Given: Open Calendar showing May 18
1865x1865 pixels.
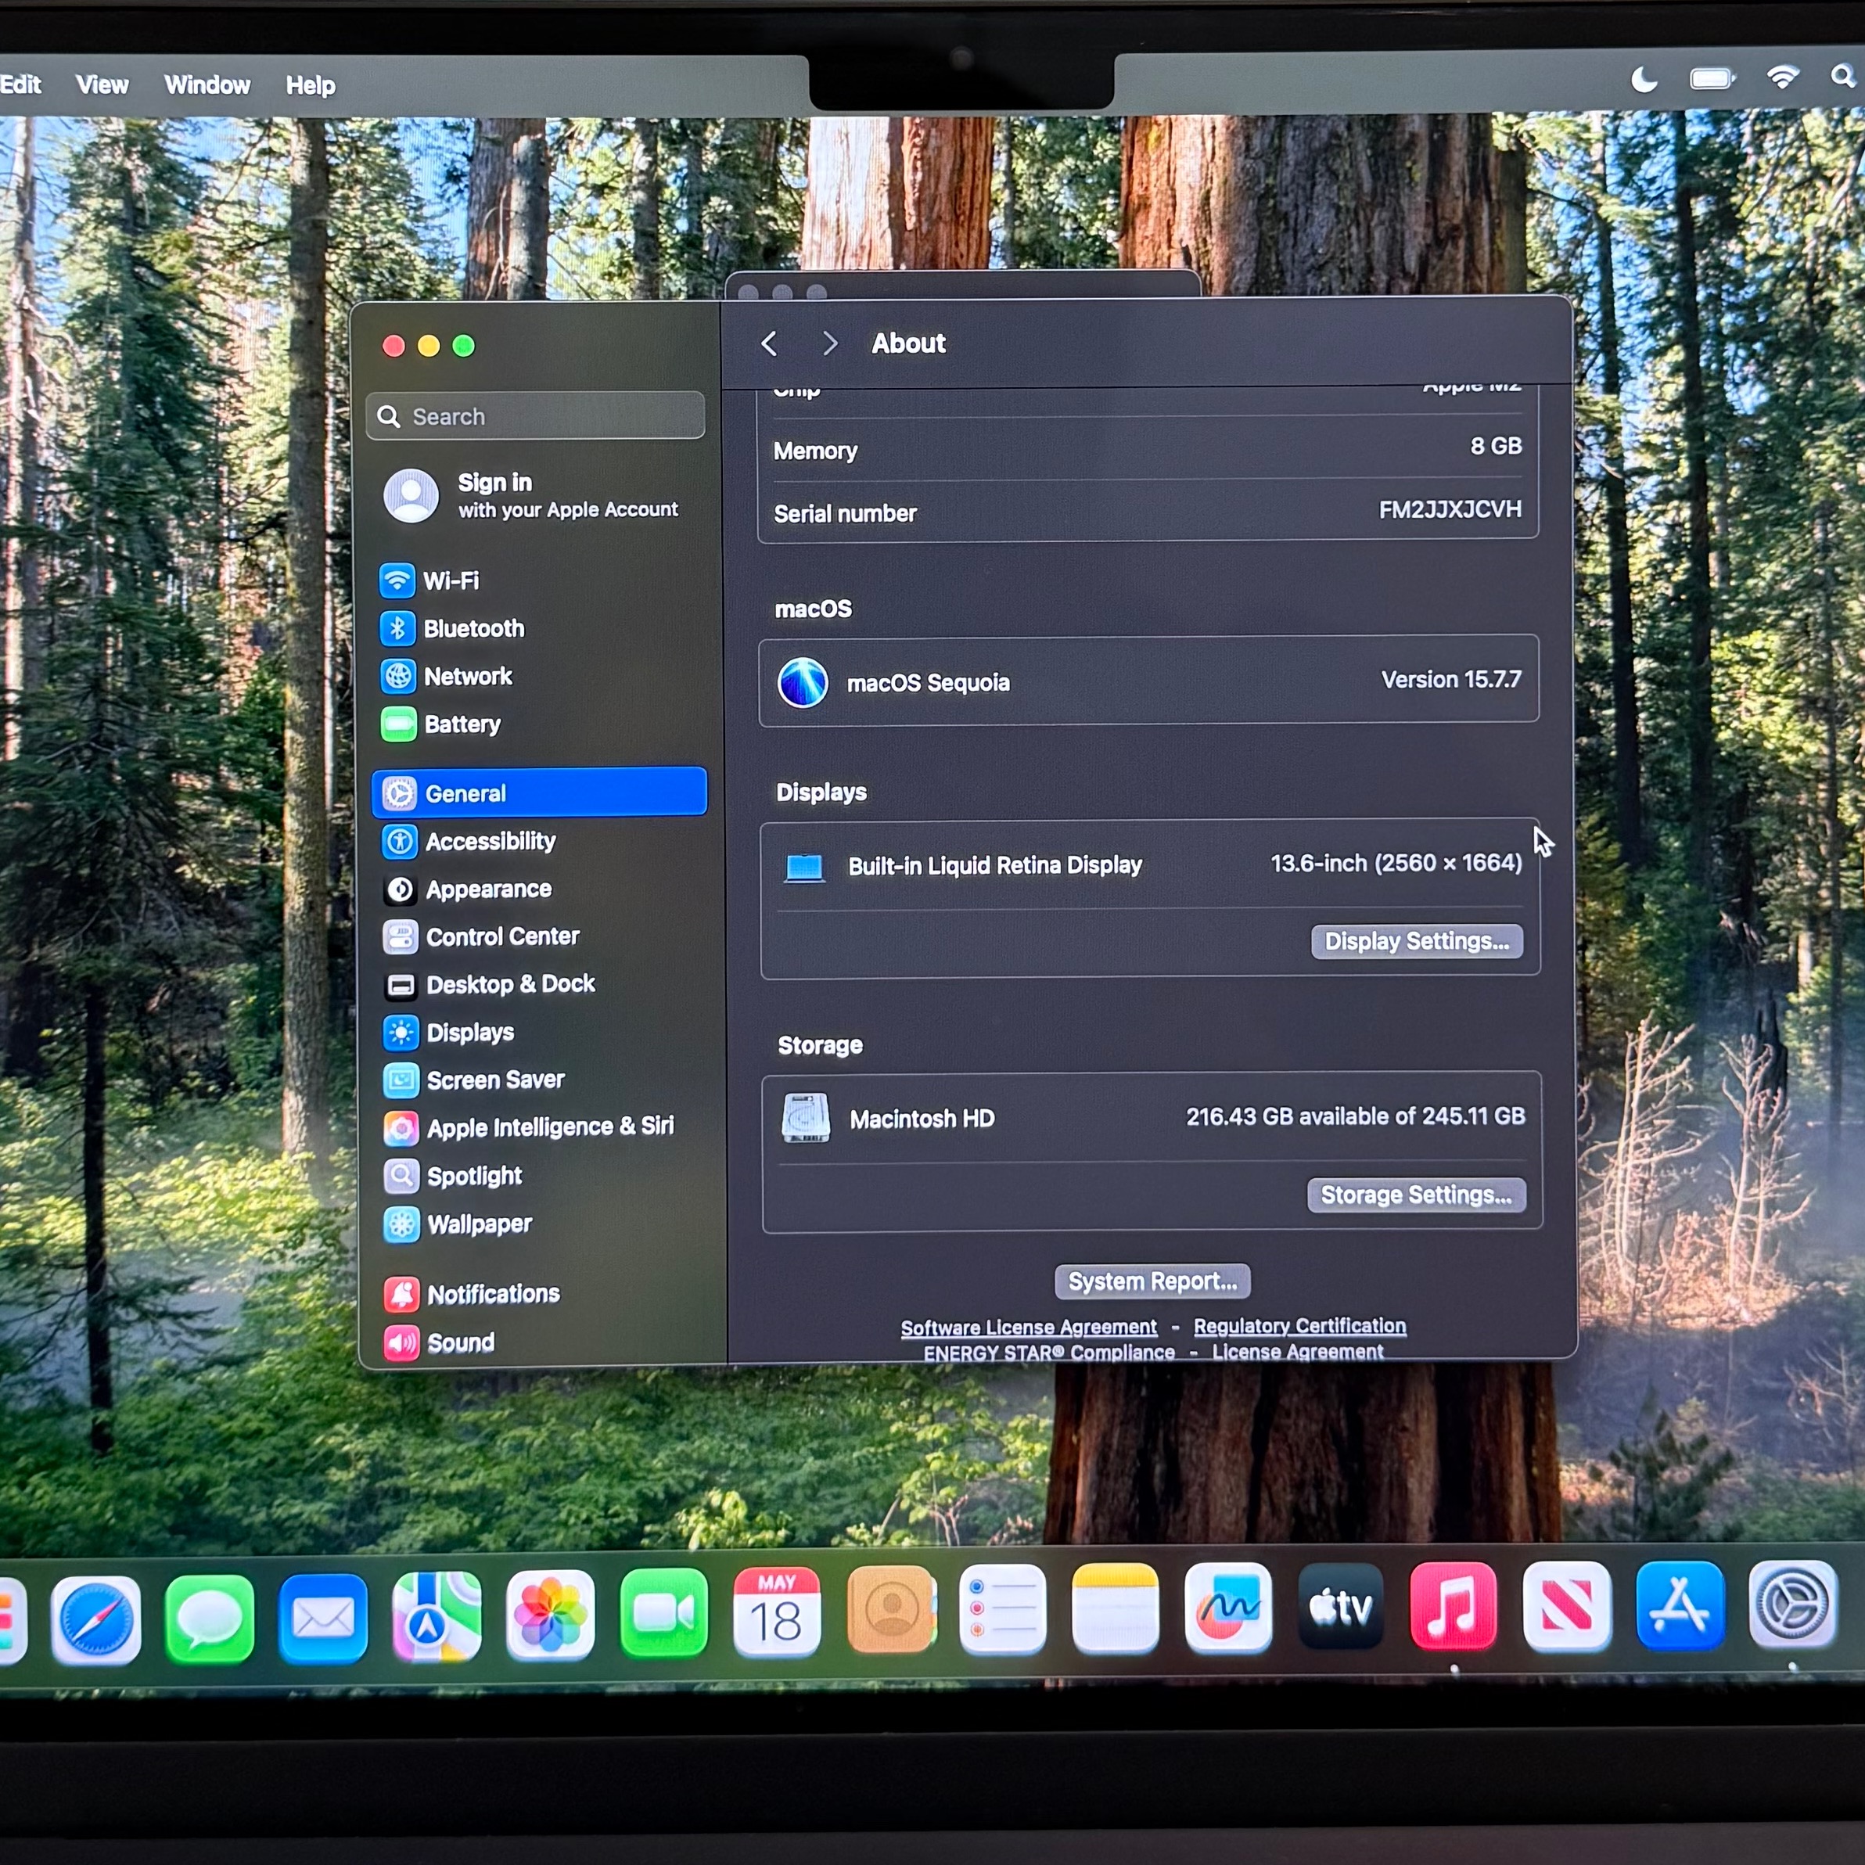Looking at the screenshot, I should pyautogui.click(x=776, y=1611).
